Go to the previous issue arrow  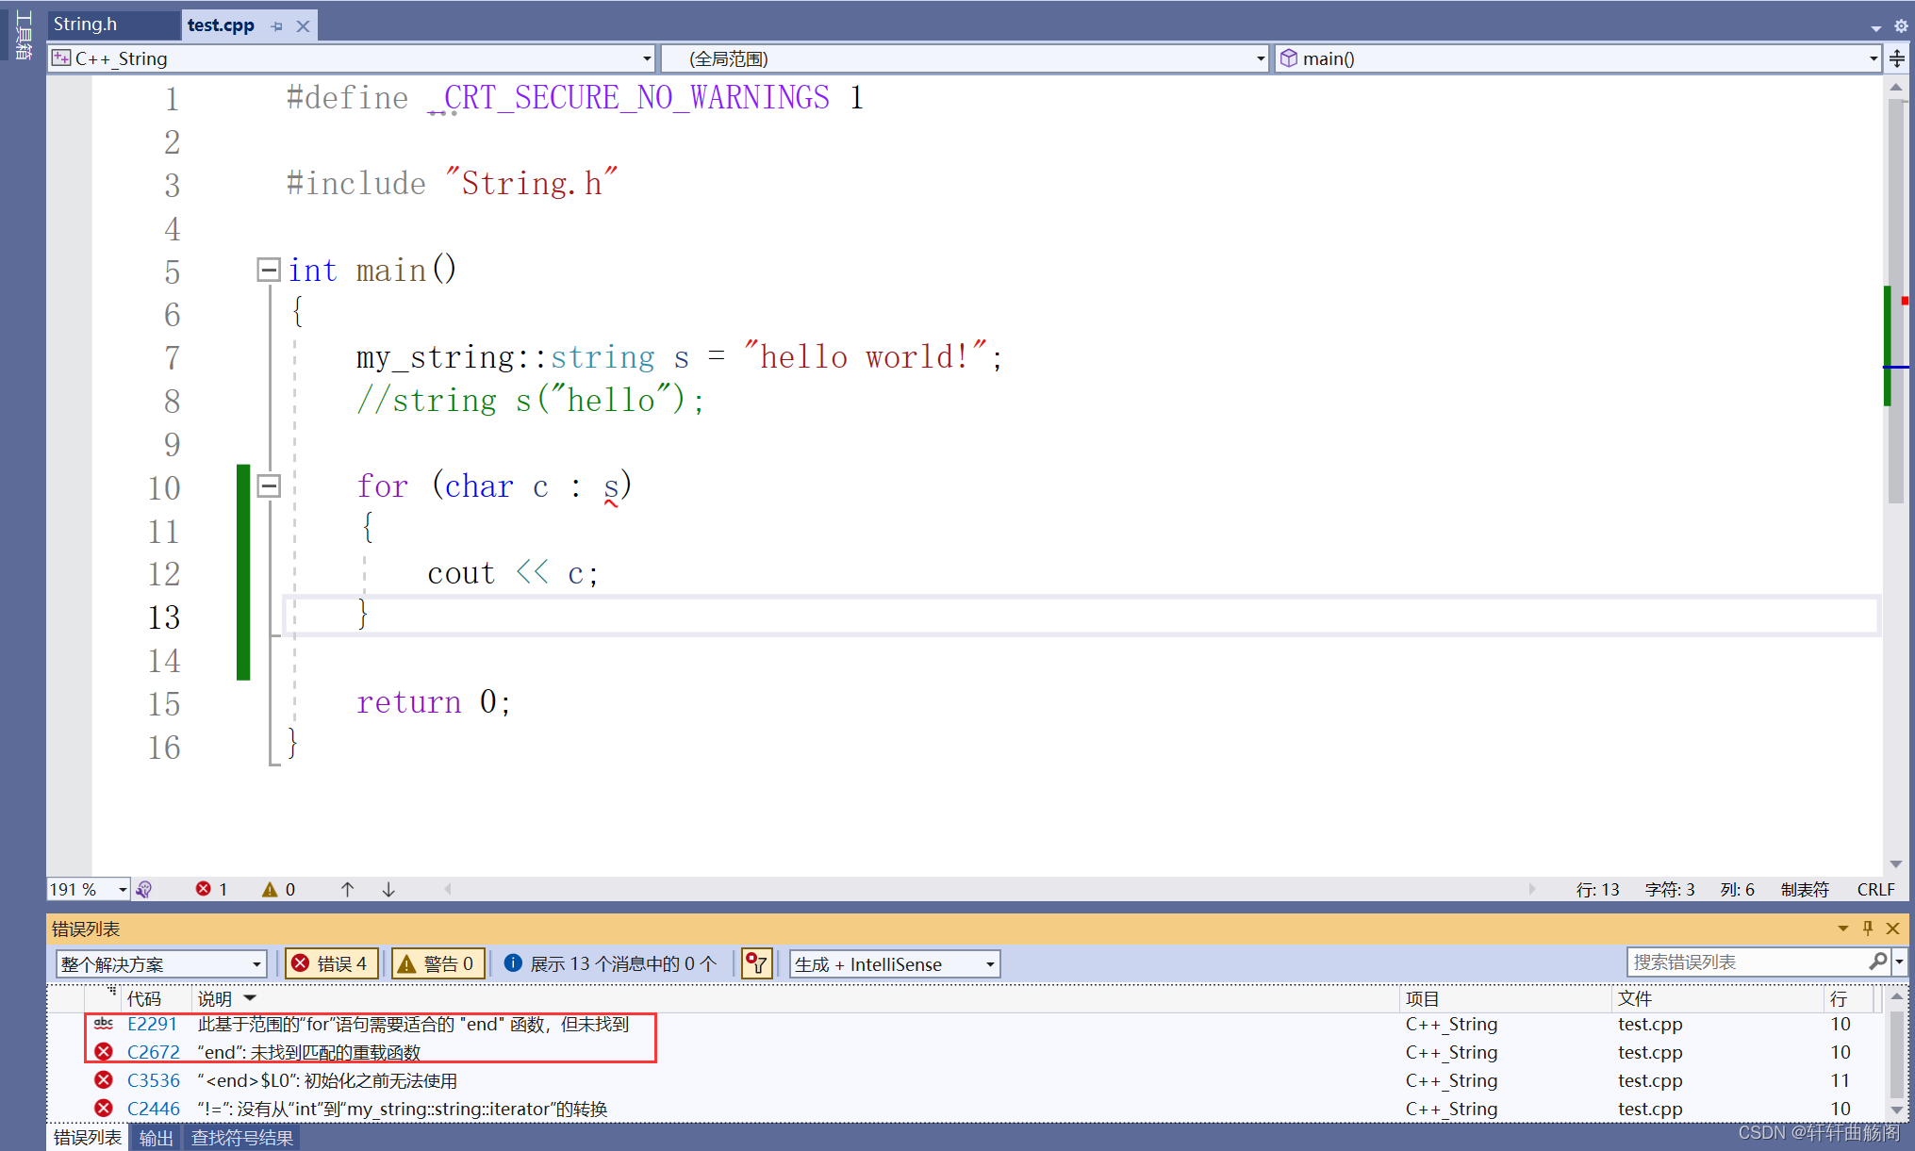347,889
